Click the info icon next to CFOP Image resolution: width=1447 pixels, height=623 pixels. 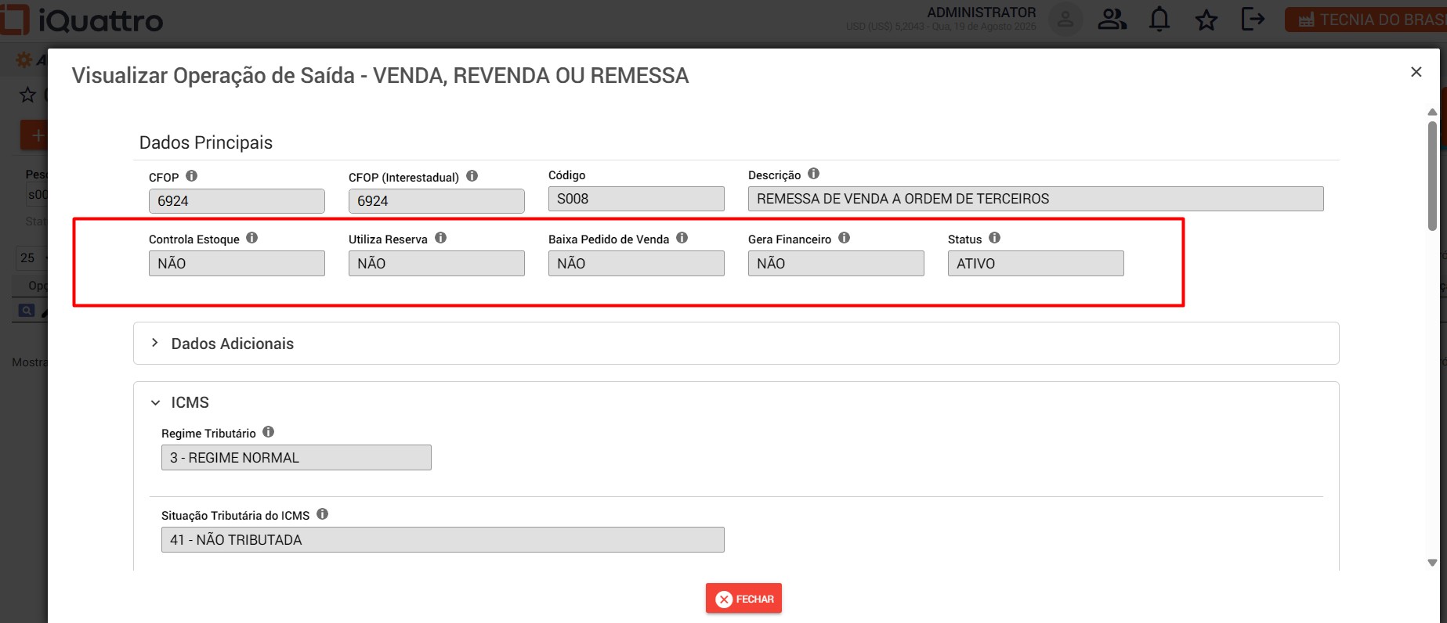(192, 176)
